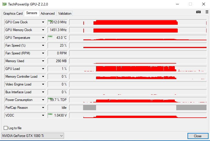Screen dimensions: 210x141
Task: Click the screenshot camera icon
Action: [198, 12]
